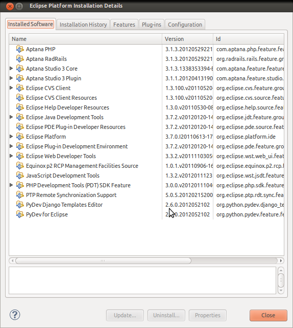This screenshot has width=293, height=328.
Task: Click version 3.7.0.I20110613-17 of Eclipse Platform
Action: tap(189, 137)
